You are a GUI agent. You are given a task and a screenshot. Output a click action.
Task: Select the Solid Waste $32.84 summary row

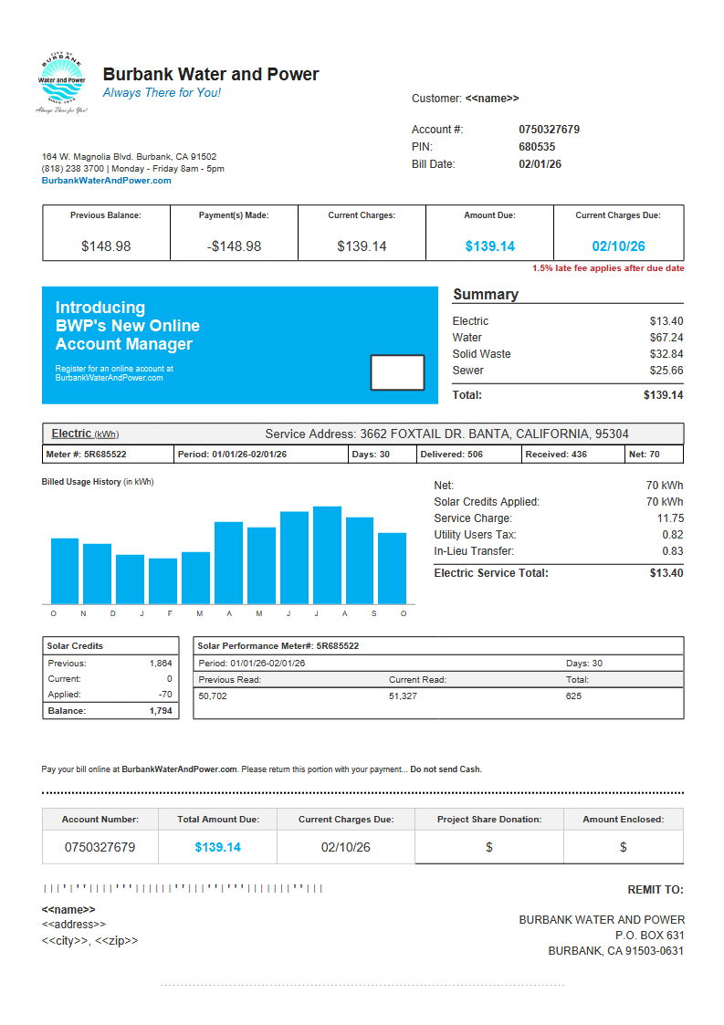(568, 353)
